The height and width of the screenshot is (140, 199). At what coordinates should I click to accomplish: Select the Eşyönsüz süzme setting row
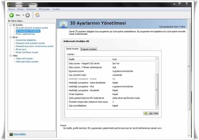(112, 71)
